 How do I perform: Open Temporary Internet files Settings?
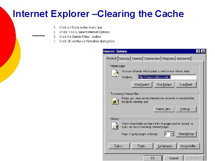pos(186,109)
